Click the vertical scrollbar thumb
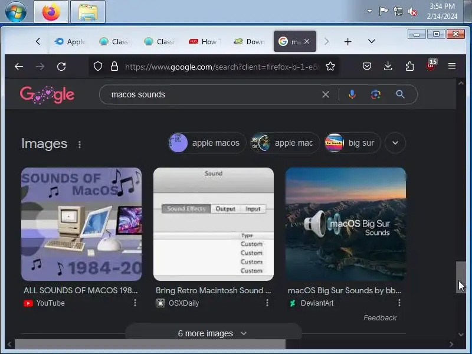The width and height of the screenshot is (472, 354). click(x=461, y=277)
